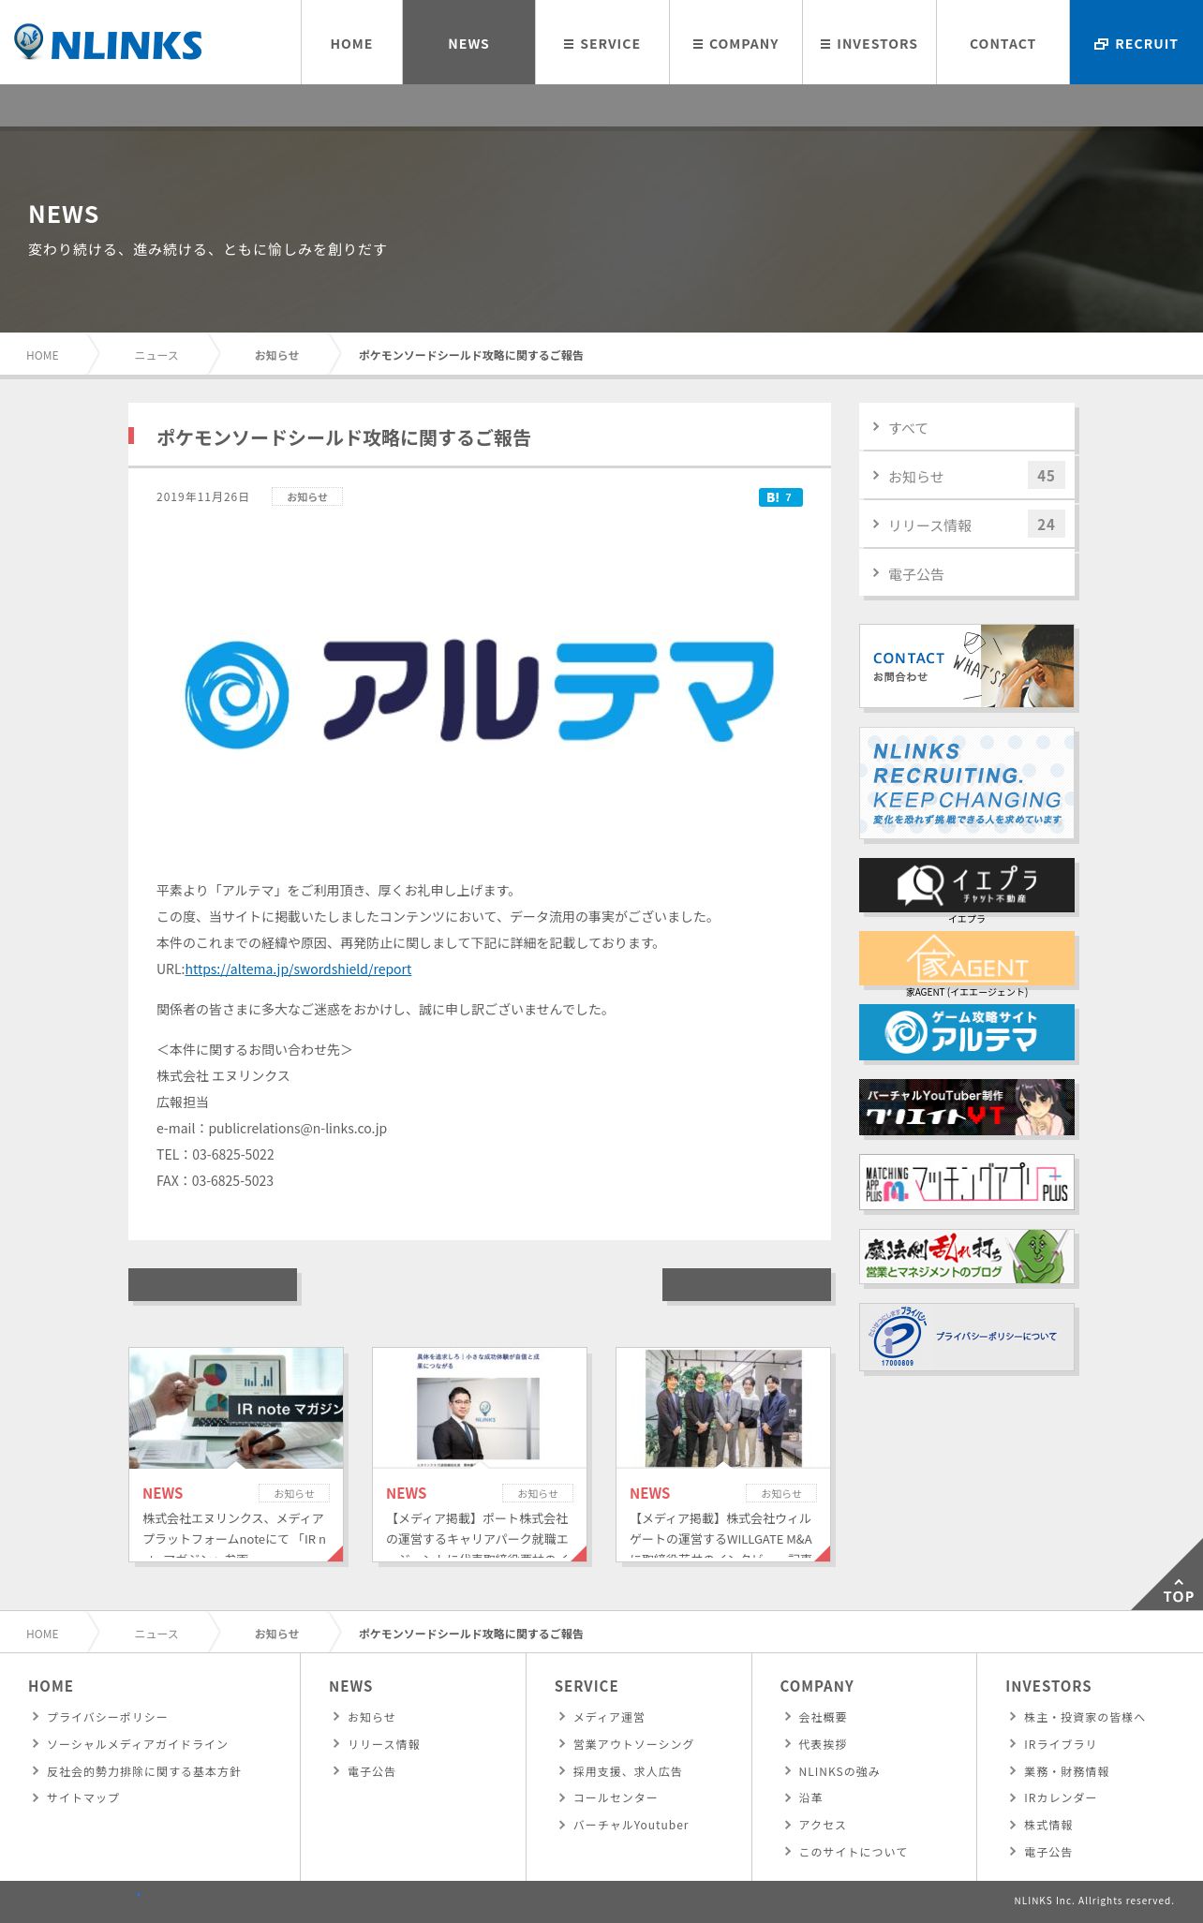Click the CONTACT お問合わせ banner
Screen dimensions: 1203x1923
click(967, 666)
